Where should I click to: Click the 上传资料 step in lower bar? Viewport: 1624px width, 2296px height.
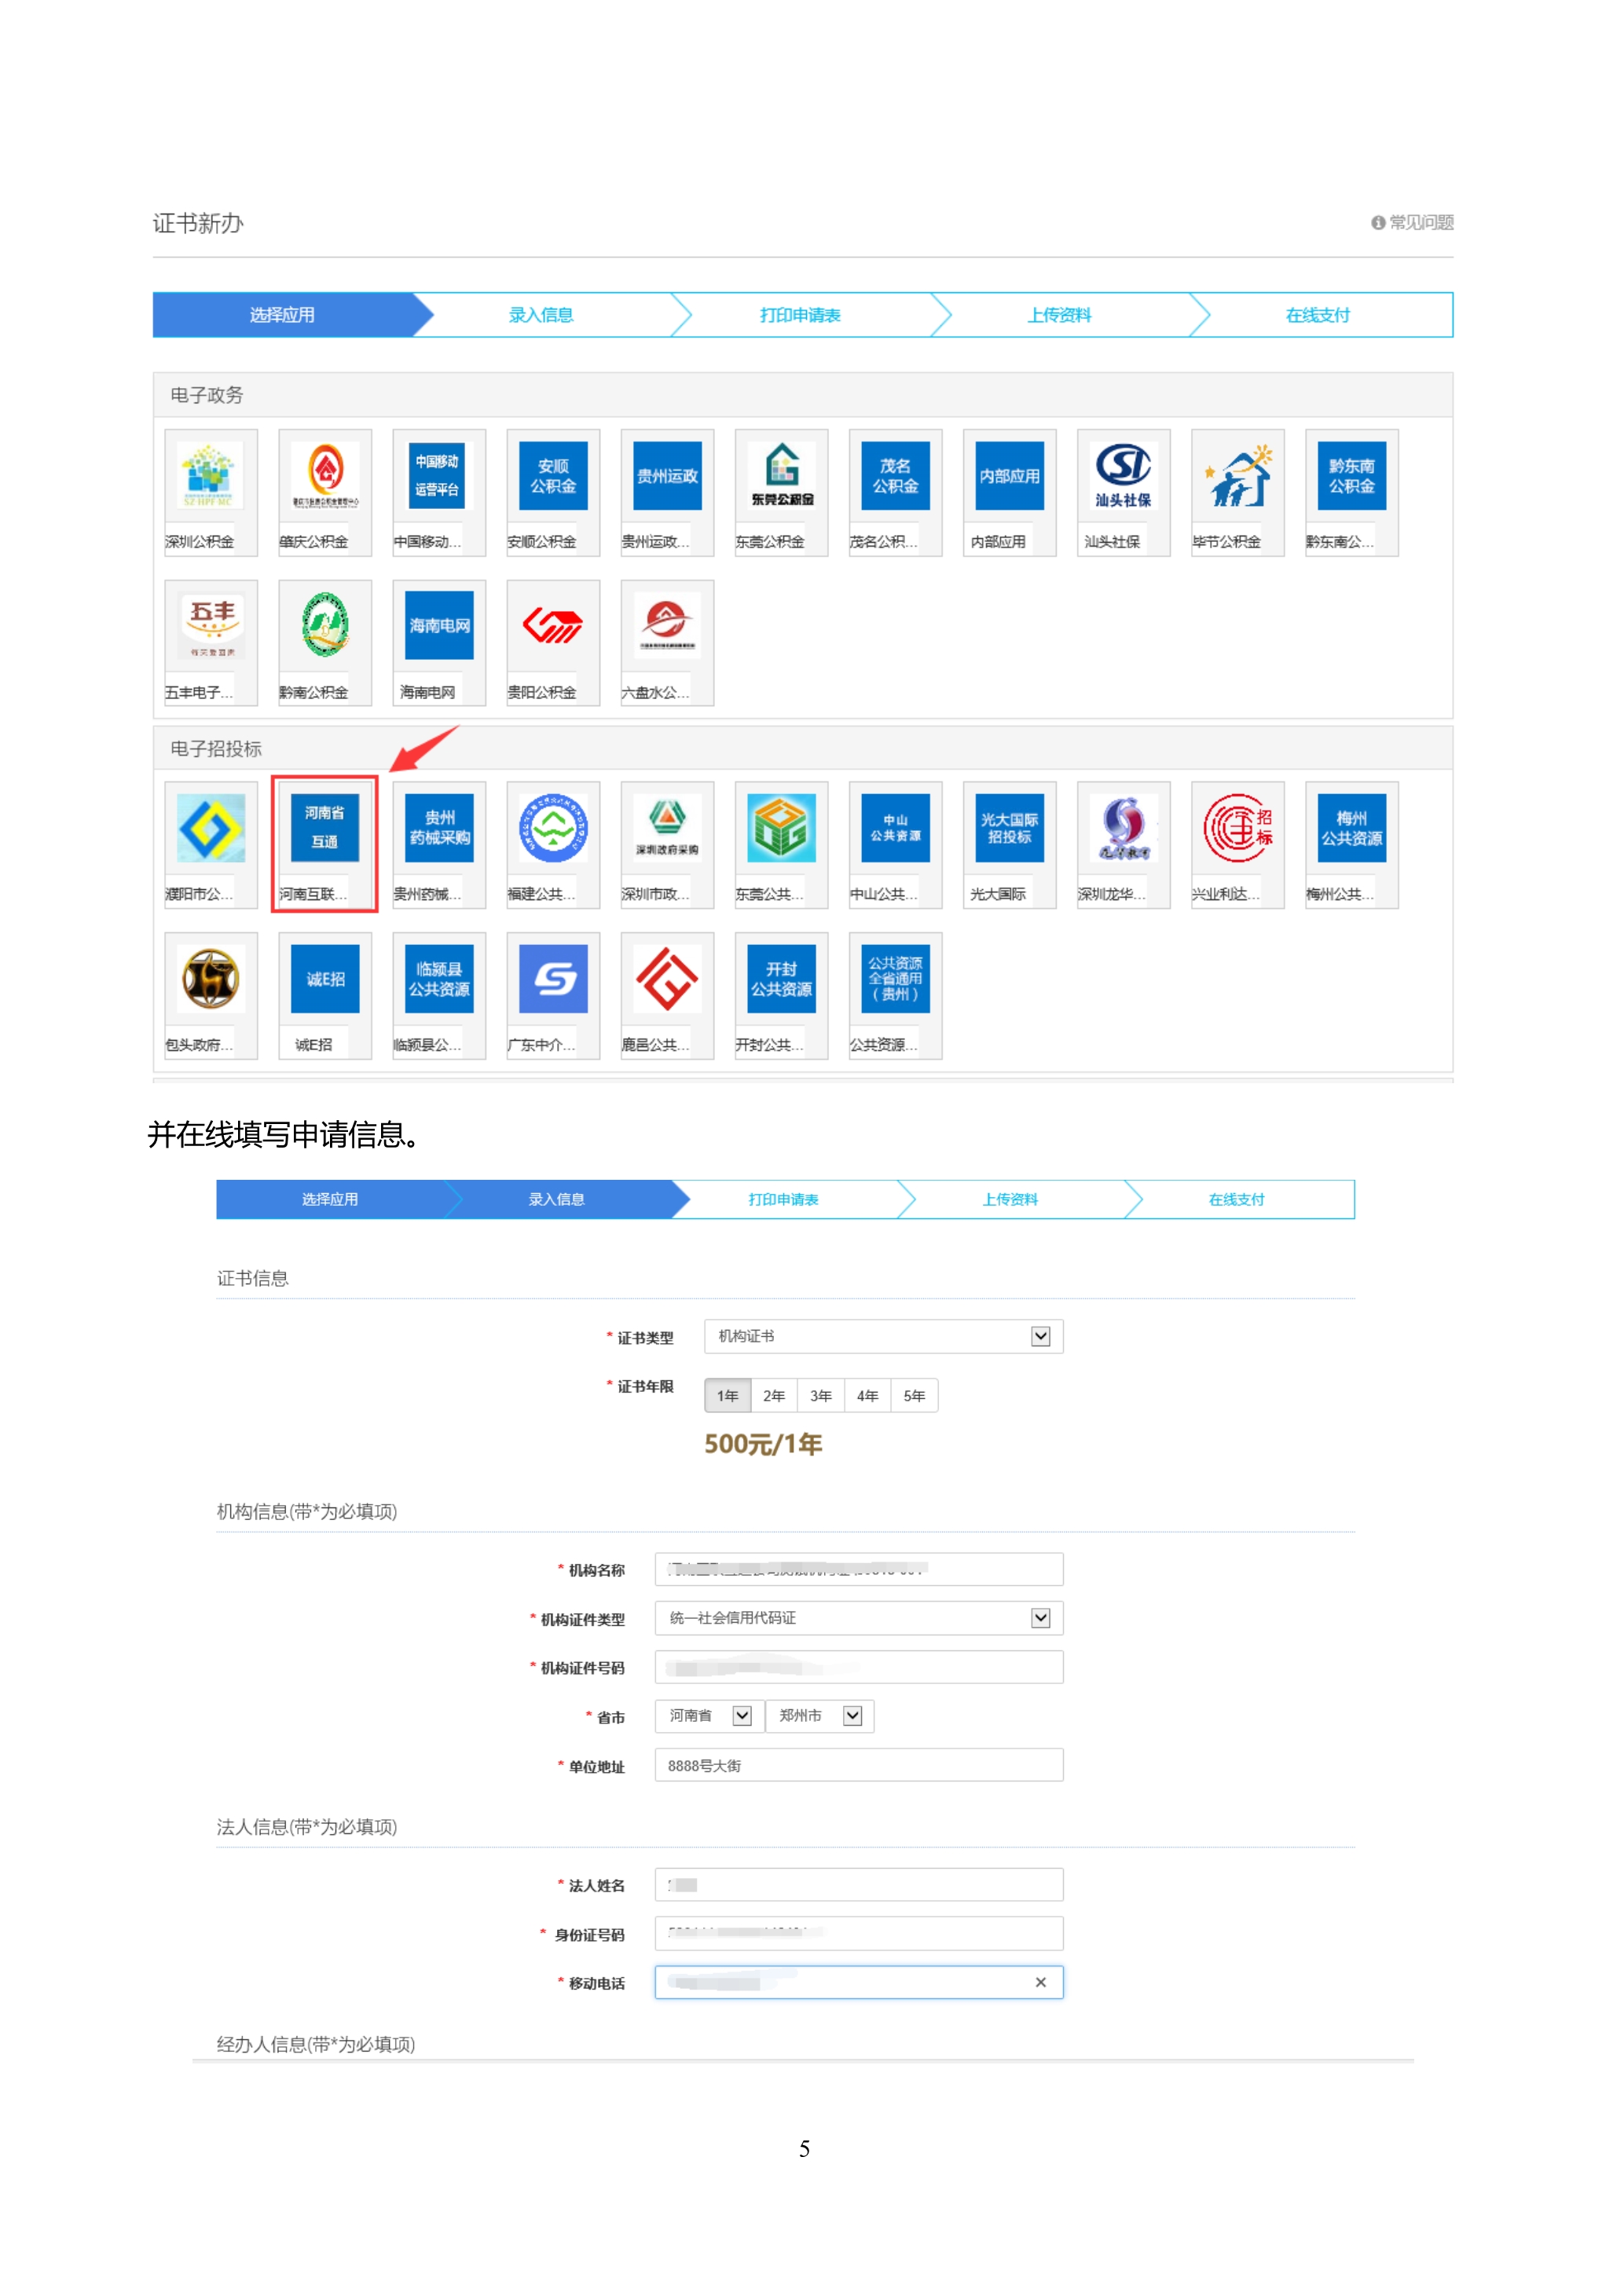coord(1010,1199)
